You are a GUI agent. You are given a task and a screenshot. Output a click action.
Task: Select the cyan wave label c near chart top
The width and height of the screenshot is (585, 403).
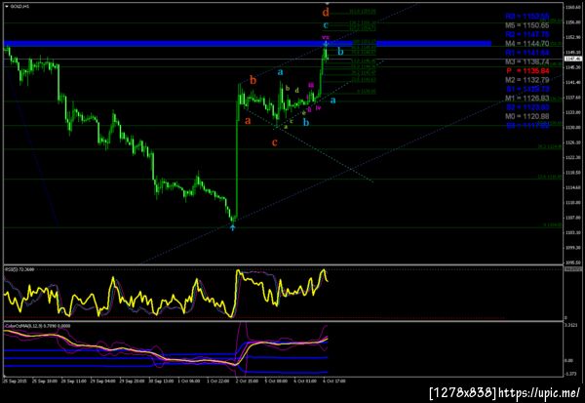point(326,25)
